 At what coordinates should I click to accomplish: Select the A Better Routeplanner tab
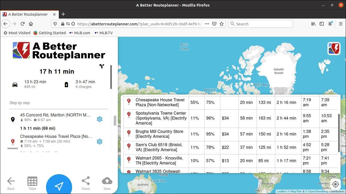click(29, 14)
